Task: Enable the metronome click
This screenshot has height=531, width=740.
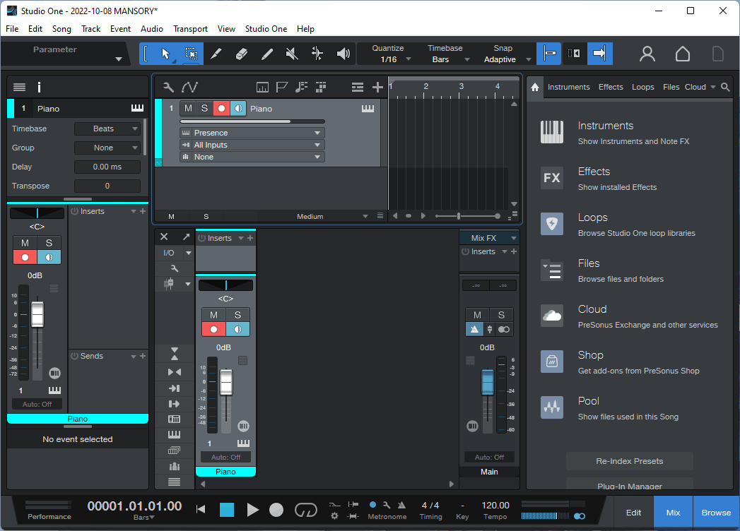Action: [x=373, y=506]
